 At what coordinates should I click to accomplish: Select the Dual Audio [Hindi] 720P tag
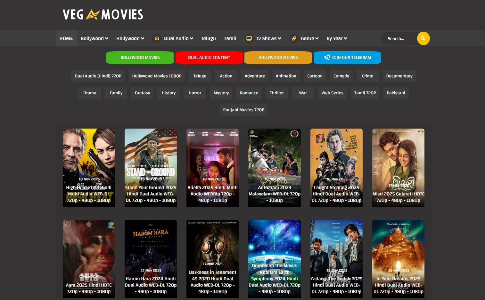(98, 76)
